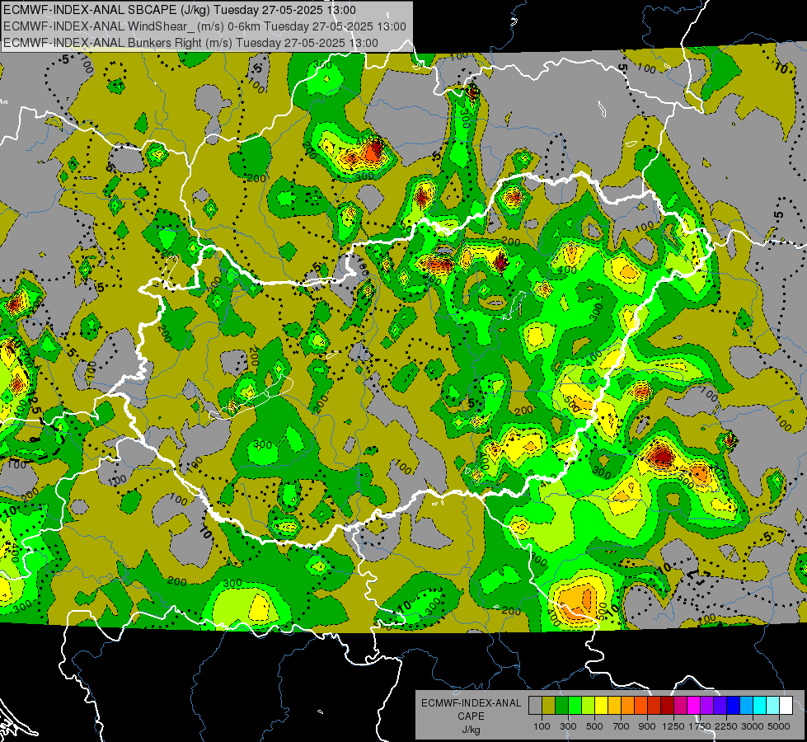Select the dark red swatch left of 1250
The height and width of the screenshot is (742, 807).
pyautogui.click(x=667, y=706)
